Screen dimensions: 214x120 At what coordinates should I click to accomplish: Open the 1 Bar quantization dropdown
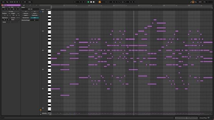pyautogui.click(x=30, y=2)
